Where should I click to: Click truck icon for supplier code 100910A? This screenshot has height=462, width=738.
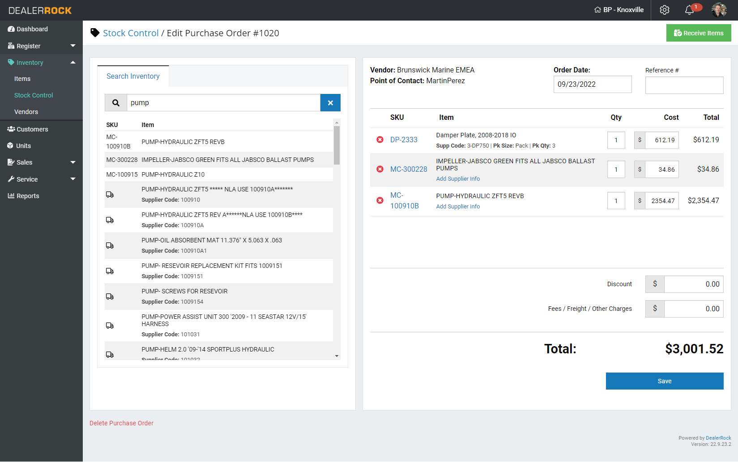[x=110, y=220]
